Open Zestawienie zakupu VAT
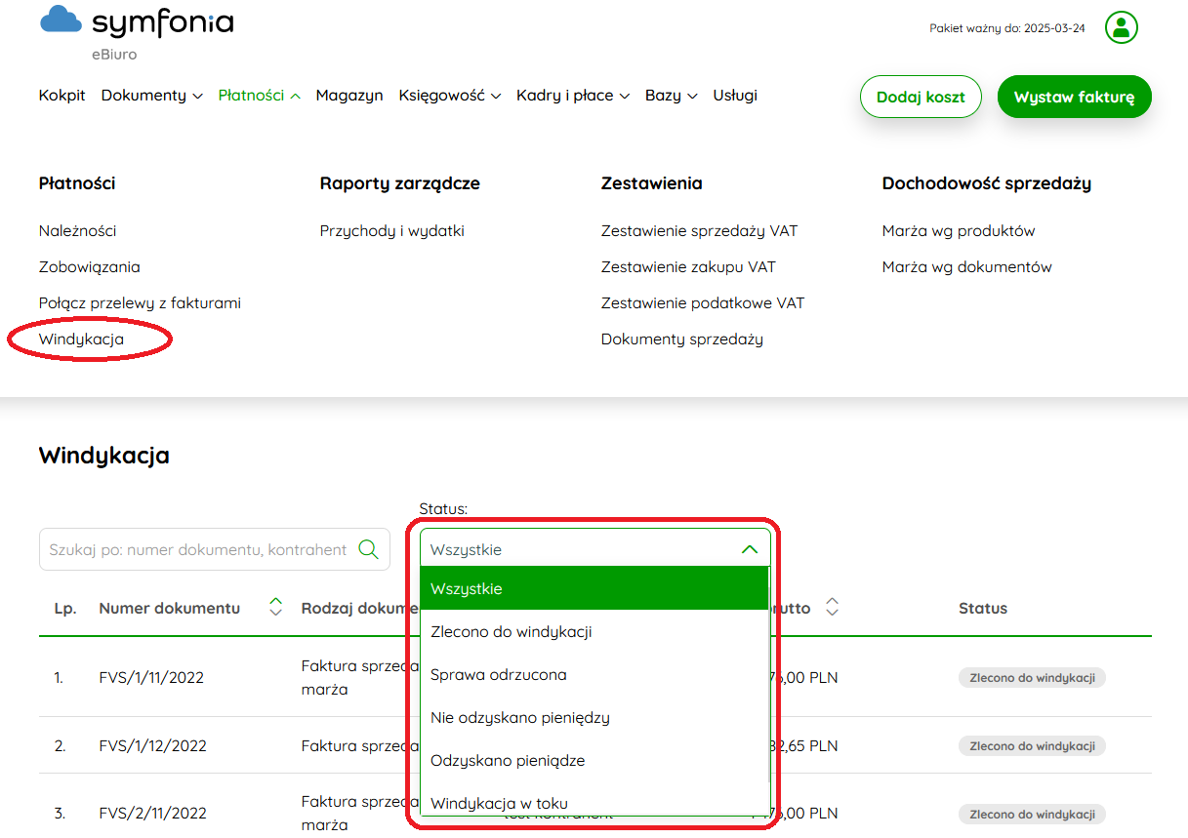This screenshot has height=838, width=1188. 688,267
